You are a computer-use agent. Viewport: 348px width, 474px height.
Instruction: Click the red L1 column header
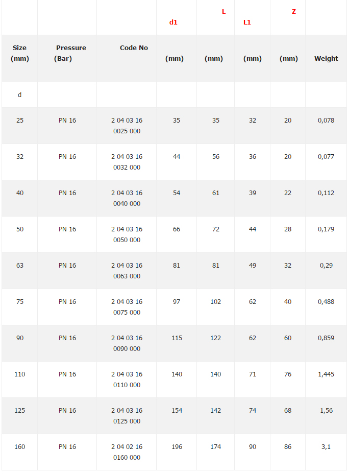coord(247,22)
